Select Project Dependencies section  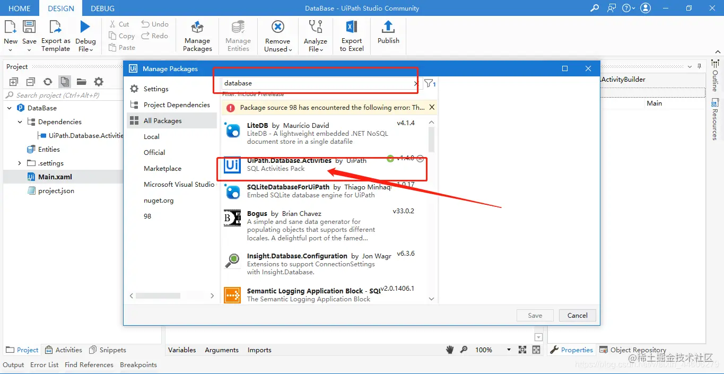point(177,105)
